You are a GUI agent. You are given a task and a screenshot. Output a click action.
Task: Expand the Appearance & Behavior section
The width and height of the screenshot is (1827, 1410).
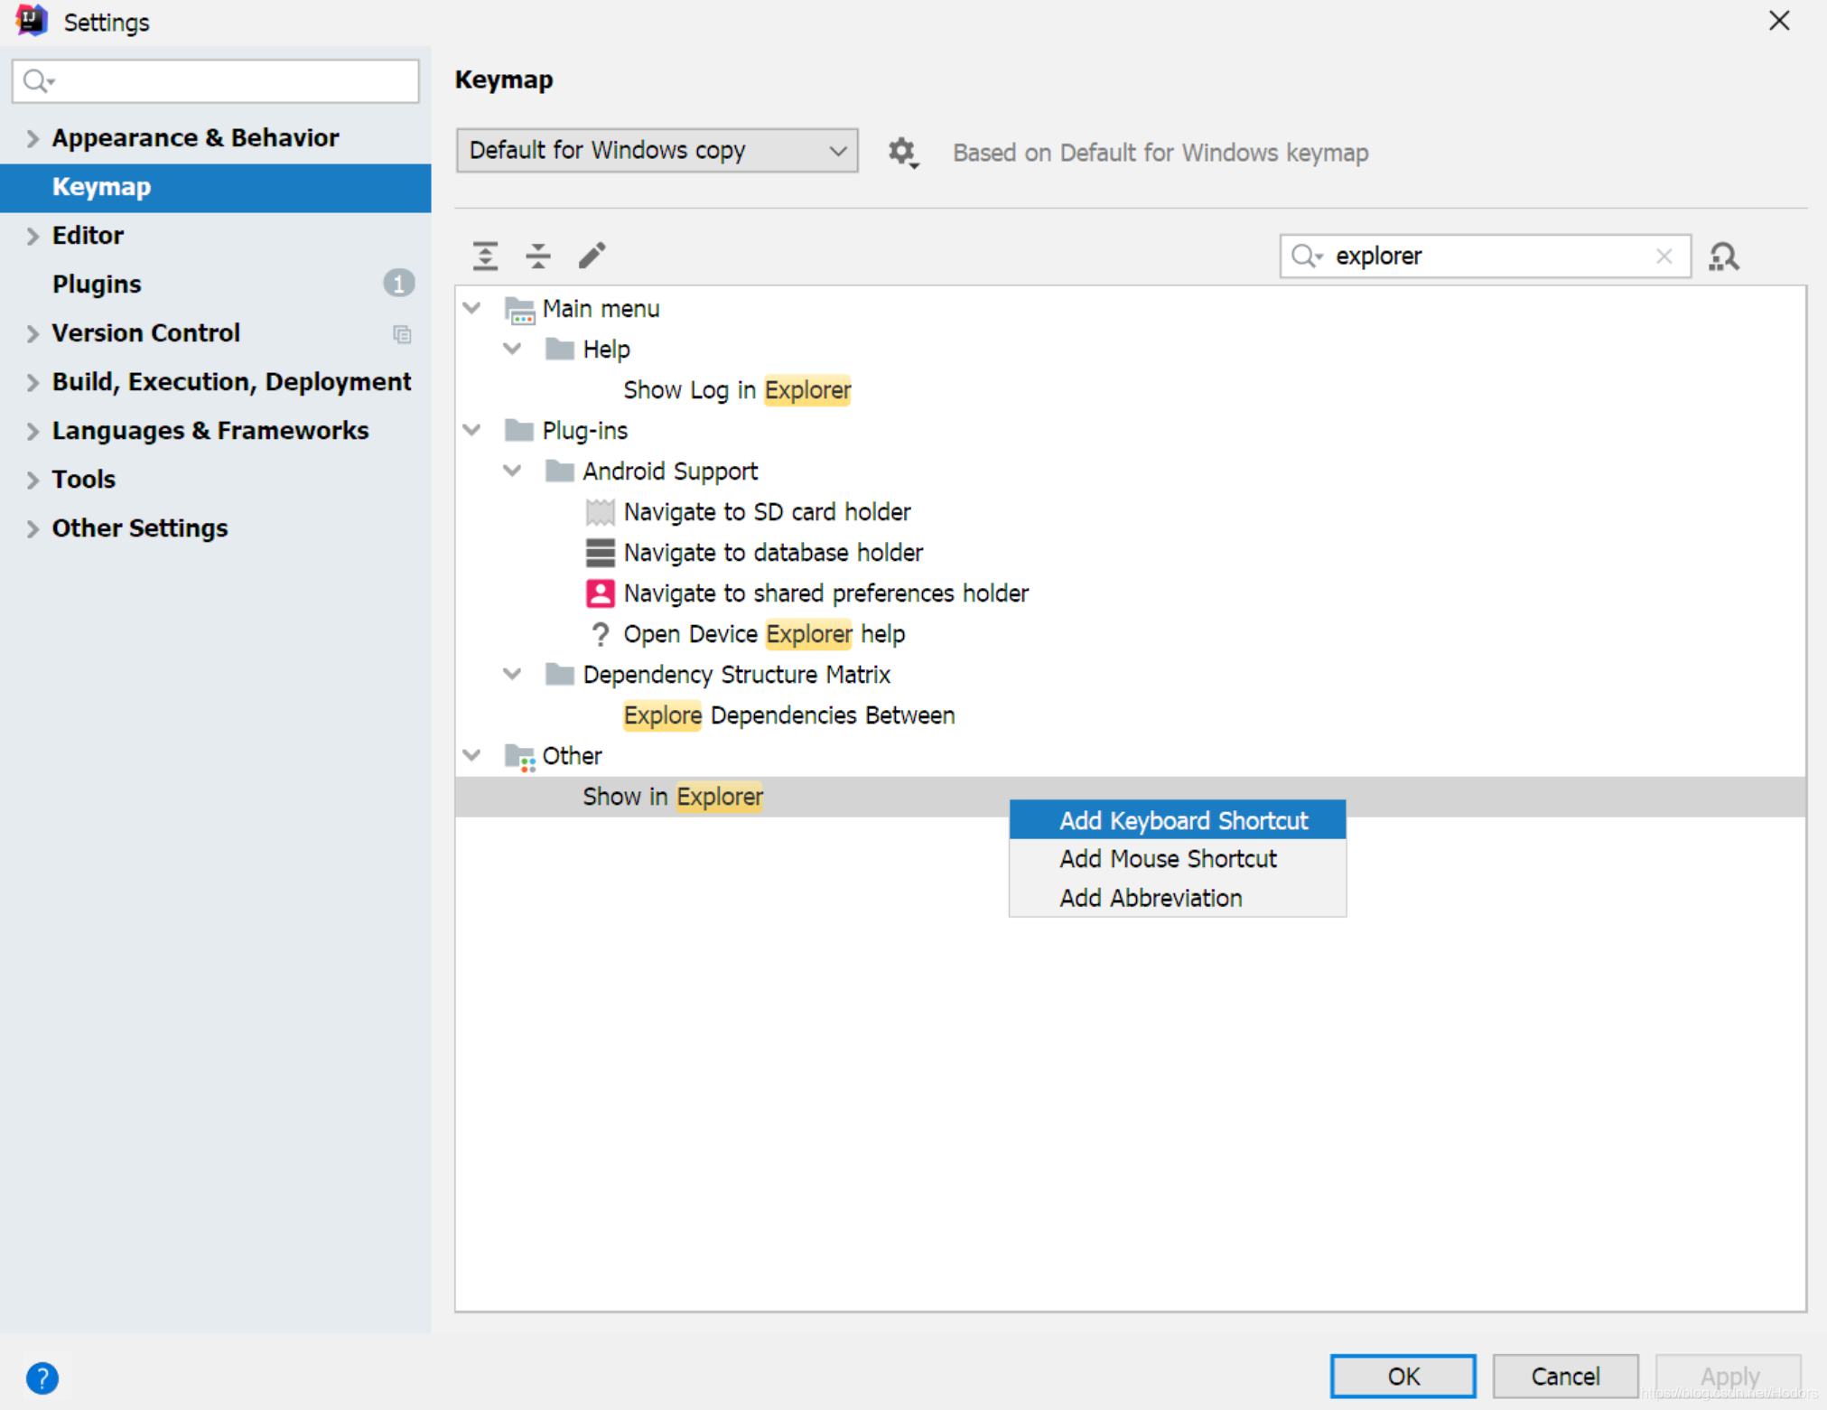tap(33, 137)
